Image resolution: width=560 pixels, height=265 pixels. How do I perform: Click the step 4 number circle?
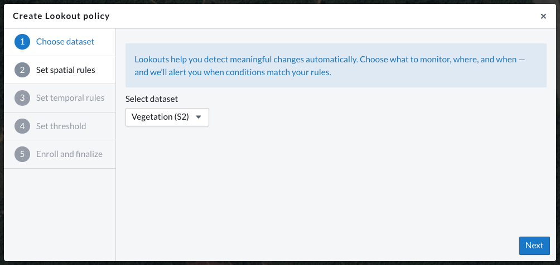click(22, 126)
